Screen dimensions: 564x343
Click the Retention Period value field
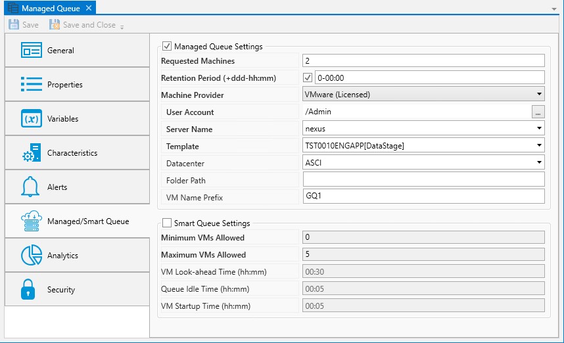pyautogui.click(x=430, y=78)
